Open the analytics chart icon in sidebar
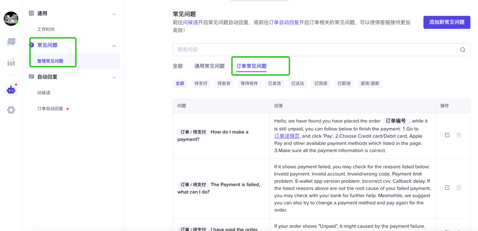Viewport: 478px width, 231px height. (x=11, y=62)
